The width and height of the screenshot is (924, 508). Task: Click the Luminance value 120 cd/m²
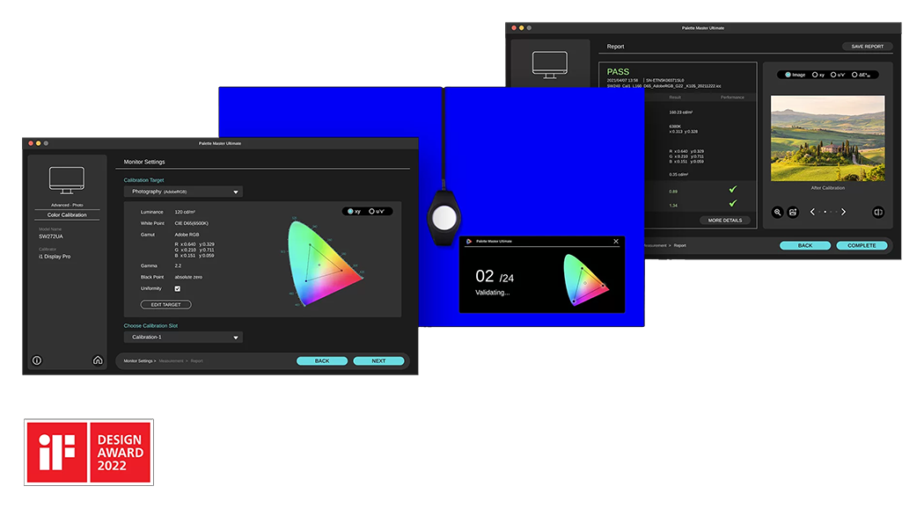pyautogui.click(x=185, y=212)
